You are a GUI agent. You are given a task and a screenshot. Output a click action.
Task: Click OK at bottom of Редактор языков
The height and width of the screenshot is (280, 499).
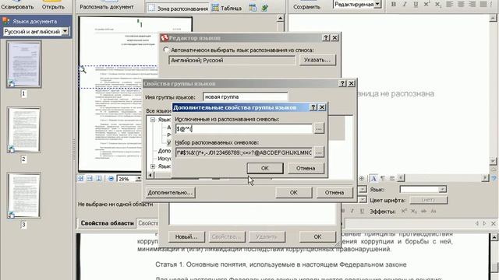pyautogui.click(x=317, y=236)
